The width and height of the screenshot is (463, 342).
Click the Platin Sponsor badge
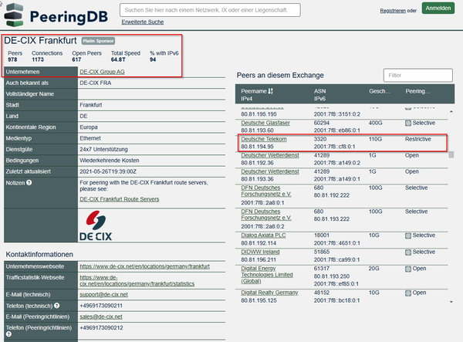pyautogui.click(x=98, y=41)
